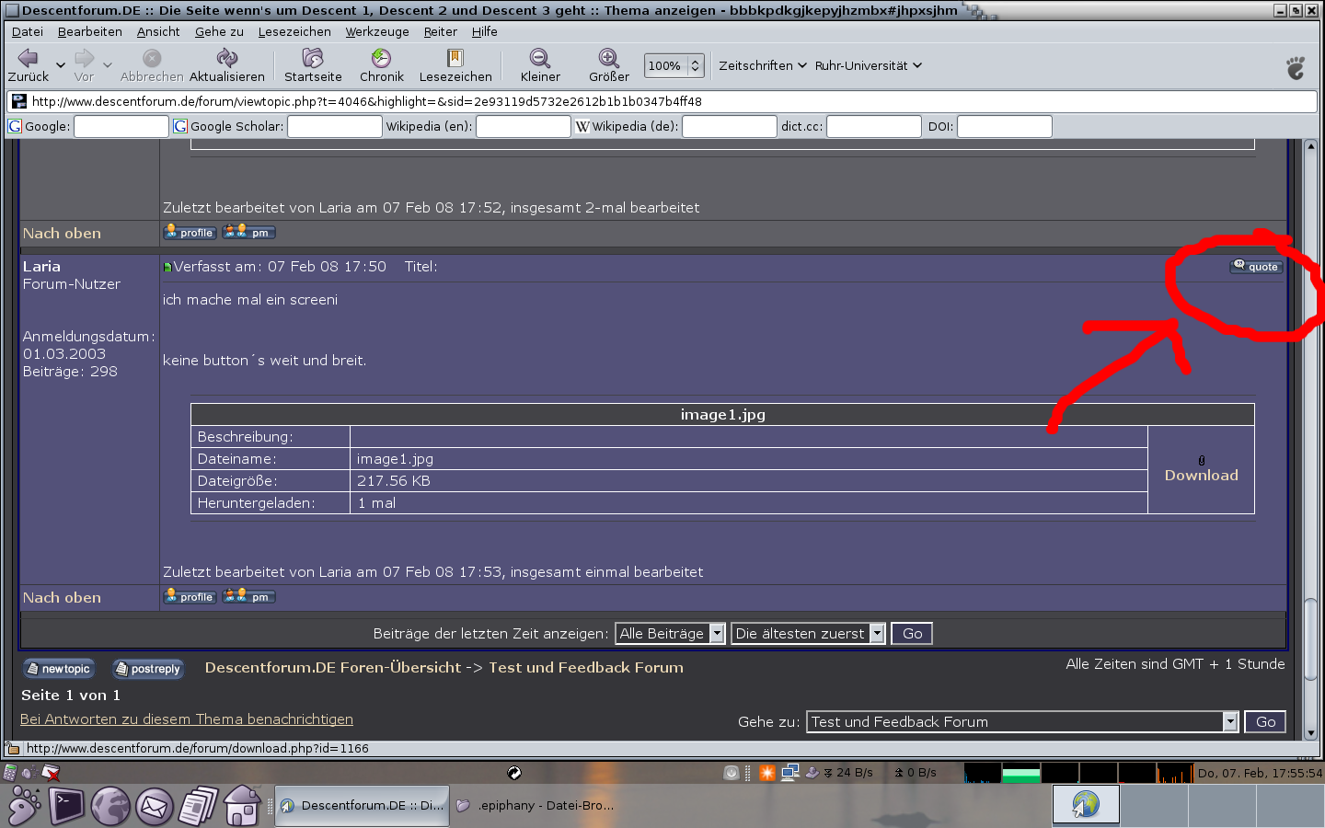
Task: Click the postreply button
Action: click(147, 669)
